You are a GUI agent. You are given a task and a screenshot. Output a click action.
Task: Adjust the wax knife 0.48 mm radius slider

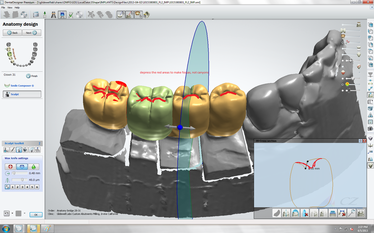(15, 173)
